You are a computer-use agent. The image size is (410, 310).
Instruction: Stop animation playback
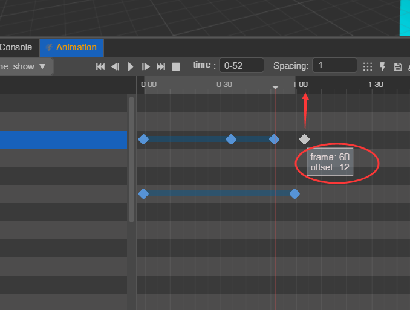tap(176, 66)
